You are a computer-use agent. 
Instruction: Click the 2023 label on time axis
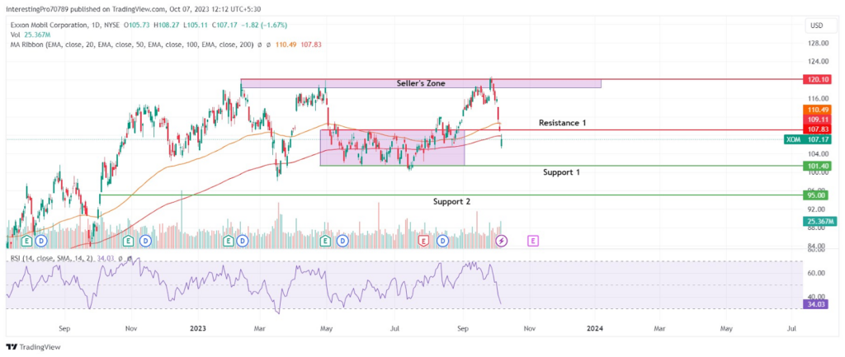click(199, 328)
